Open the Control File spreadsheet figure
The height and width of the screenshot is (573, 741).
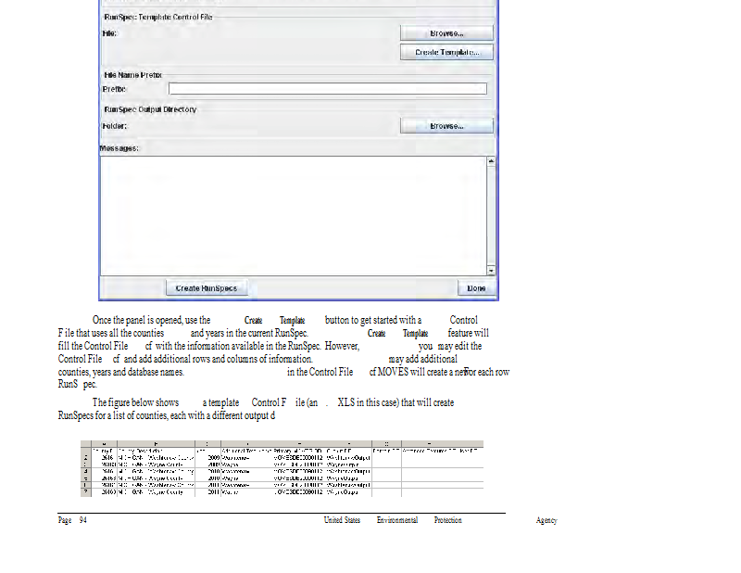pyautogui.click(x=283, y=468)
